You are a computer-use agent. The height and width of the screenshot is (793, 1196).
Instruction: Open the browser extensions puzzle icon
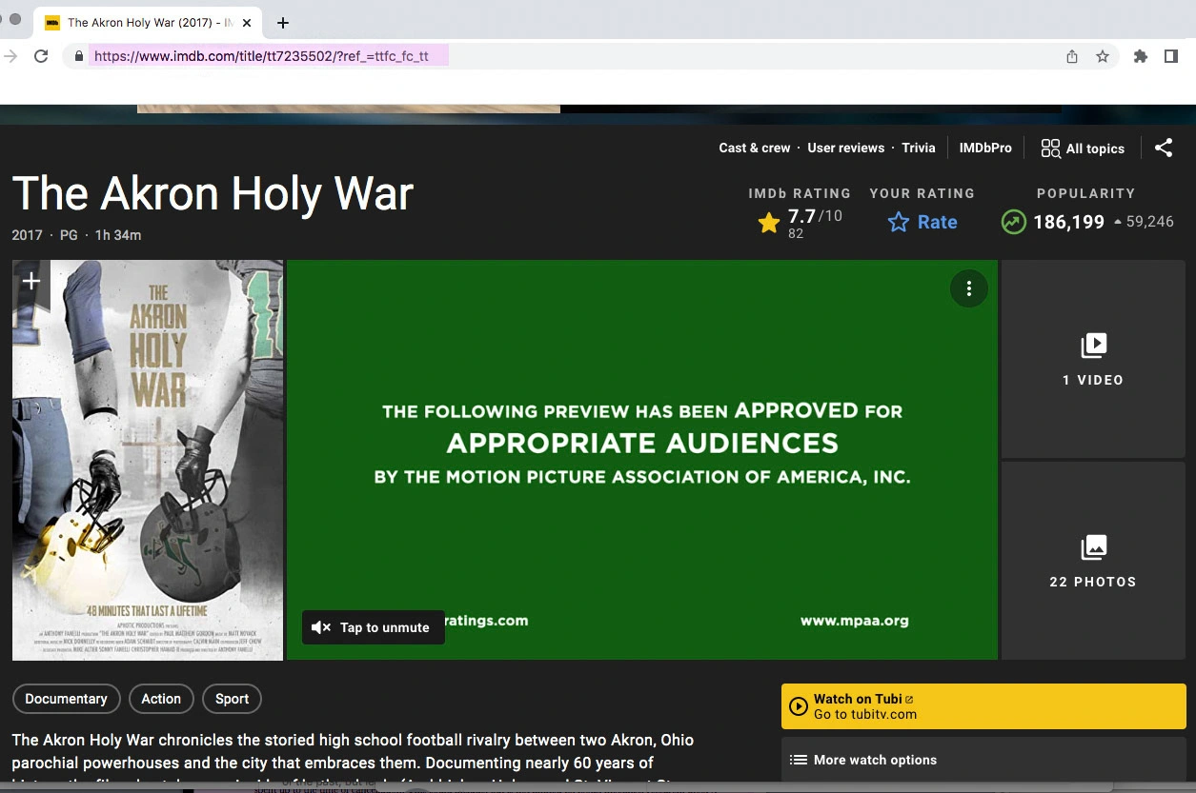1141,56
